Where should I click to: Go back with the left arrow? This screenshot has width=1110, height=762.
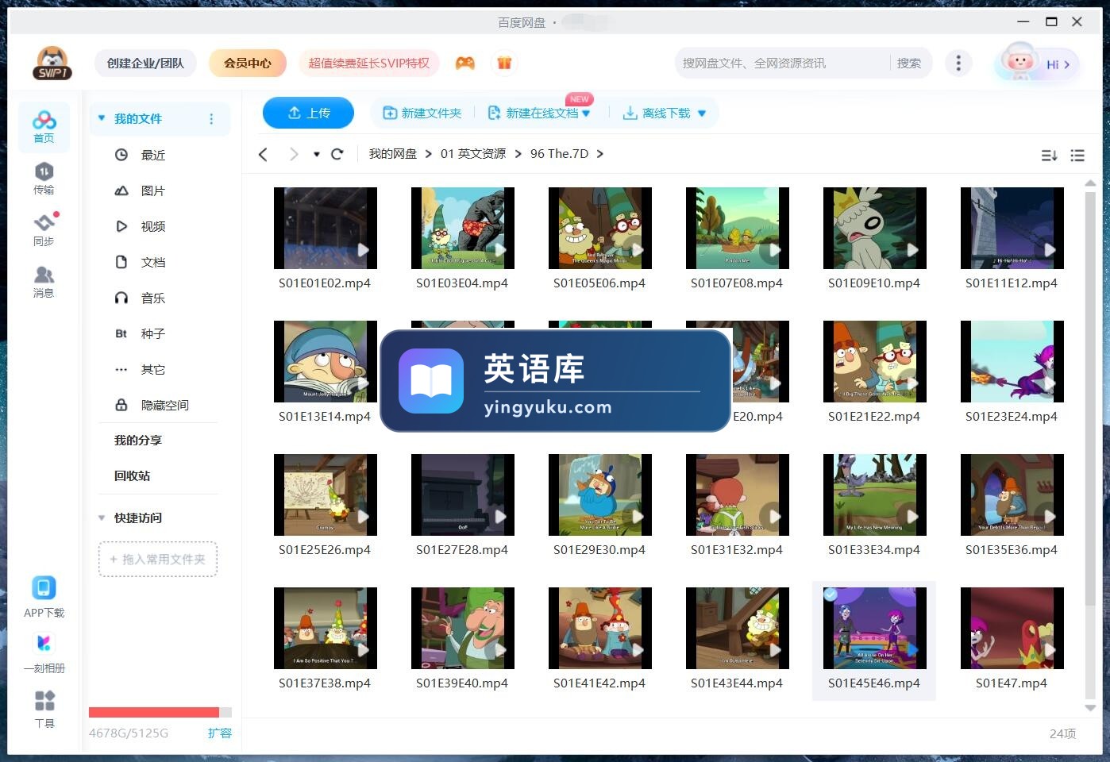[263, 154]
